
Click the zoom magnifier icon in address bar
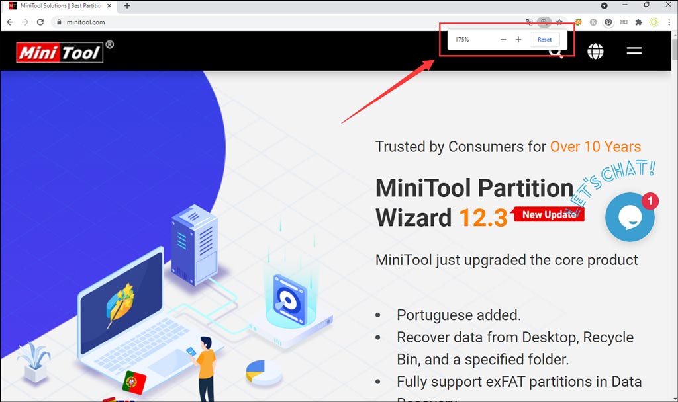[x=544, y=22]
